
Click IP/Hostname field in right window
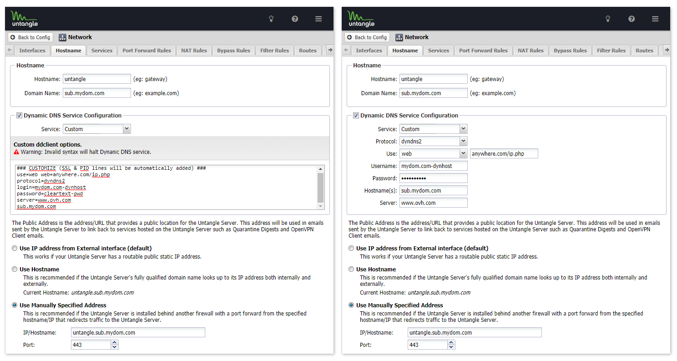click(x=475, y=333)
